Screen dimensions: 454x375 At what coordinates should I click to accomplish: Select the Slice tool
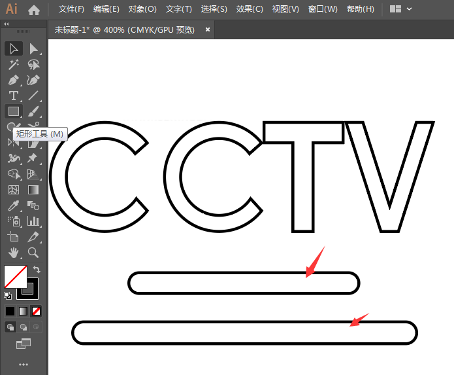[x=33, y=237]
